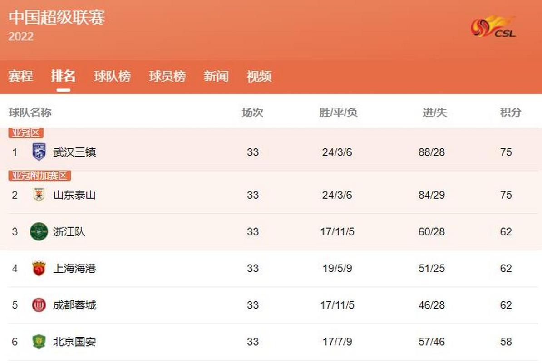542x363 pixels.
Task: Click 51/25 goals for 上海海港
Action: tap(431, 268)
